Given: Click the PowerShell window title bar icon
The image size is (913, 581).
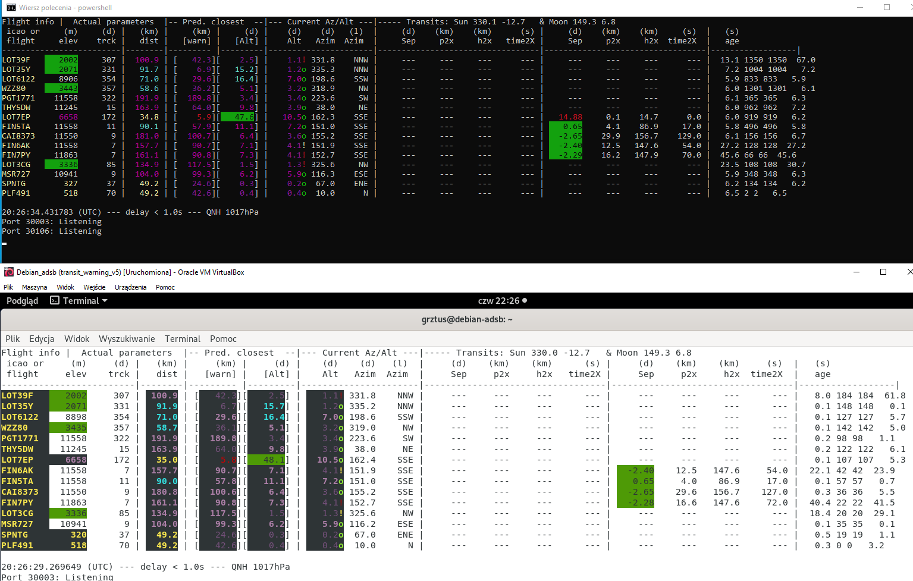Looking at the screenshot, I should click(11, 7).
